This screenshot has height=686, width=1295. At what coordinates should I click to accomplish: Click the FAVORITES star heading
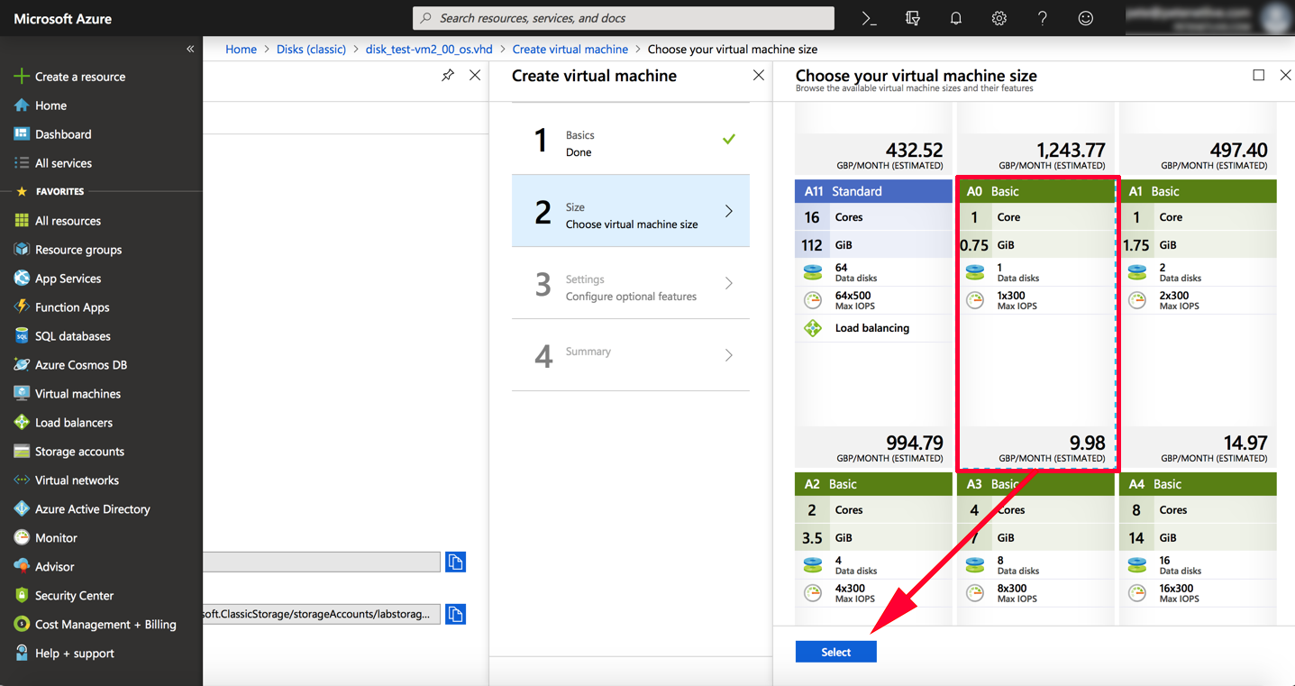click(x=50, y=192)
